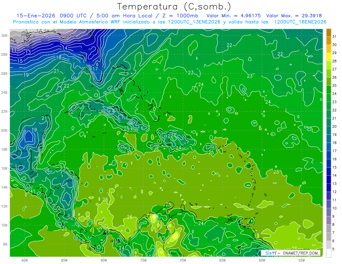Click the '85W' longitude axis label
Viewport: 342px width, 264px height.
coord(64,260)
